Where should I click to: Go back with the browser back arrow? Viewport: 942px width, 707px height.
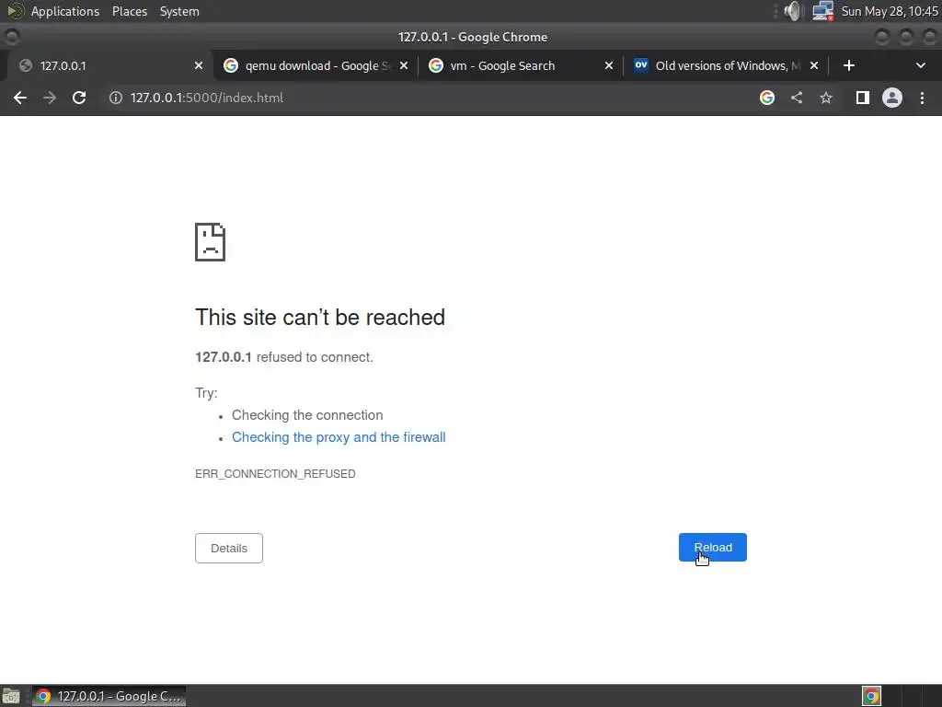pos(20,98)
